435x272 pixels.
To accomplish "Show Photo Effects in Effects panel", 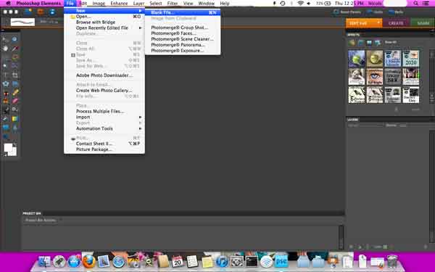I will tap(369, 43).
